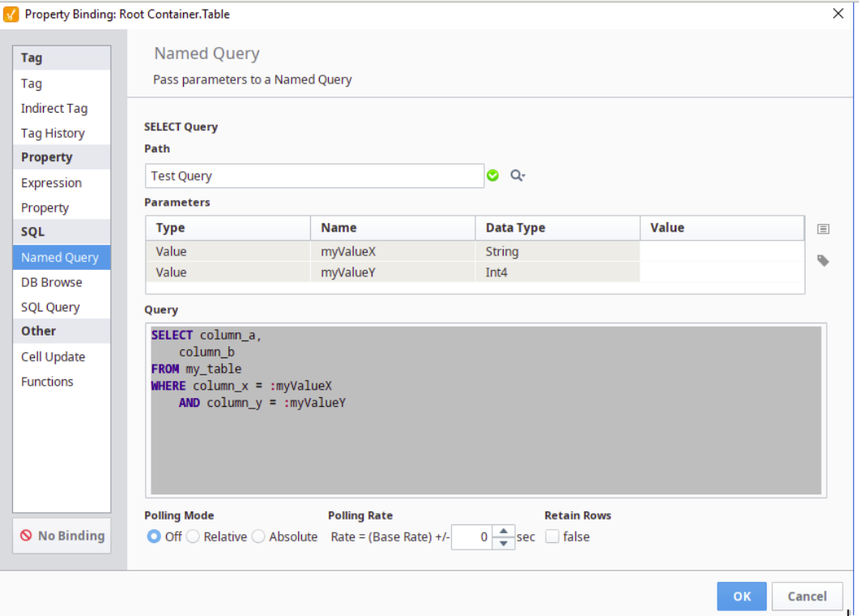Click the Test Query path field
The image size is (859, 616).
click(314, 176)
